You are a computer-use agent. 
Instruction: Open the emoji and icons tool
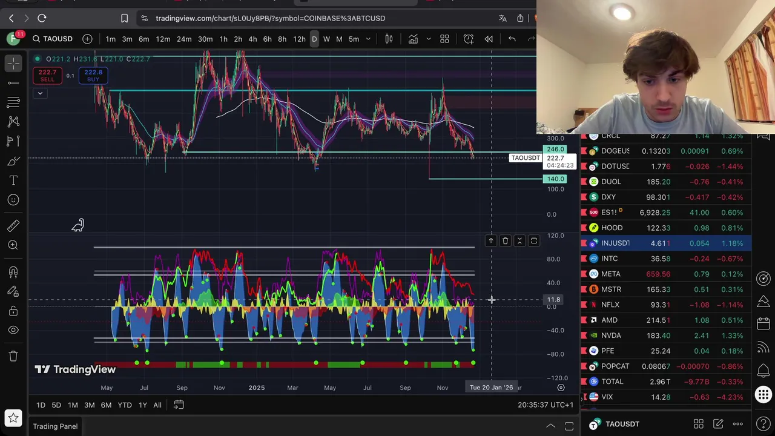[x=13, y=200]
